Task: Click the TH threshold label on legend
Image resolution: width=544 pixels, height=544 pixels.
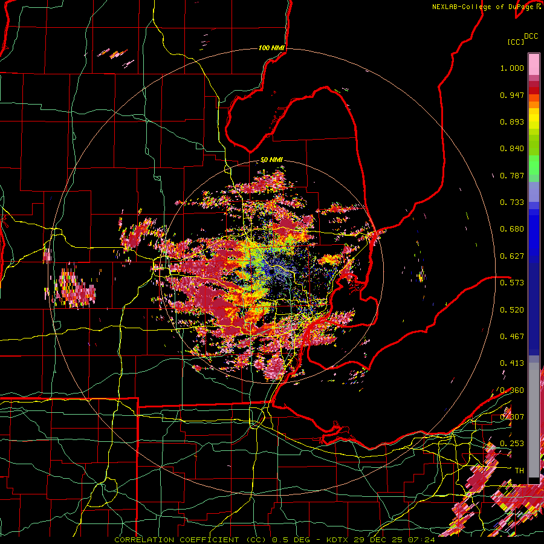Action: 519,471
